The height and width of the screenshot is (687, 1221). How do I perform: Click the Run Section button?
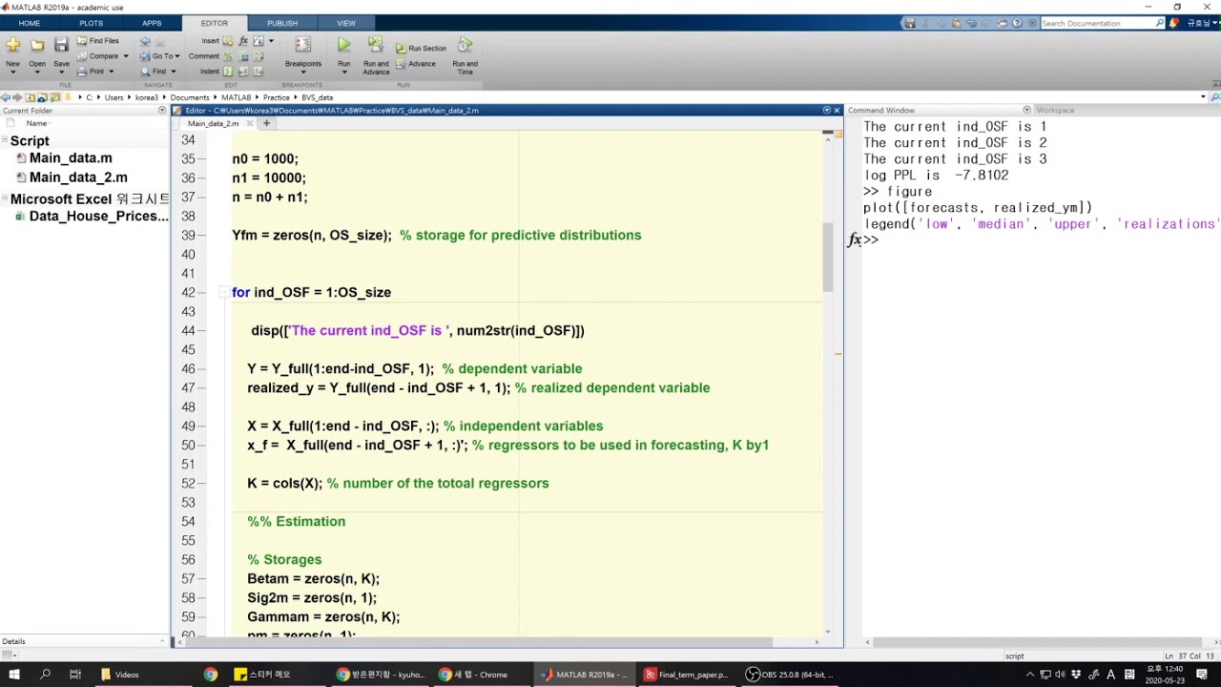(421, 48)
